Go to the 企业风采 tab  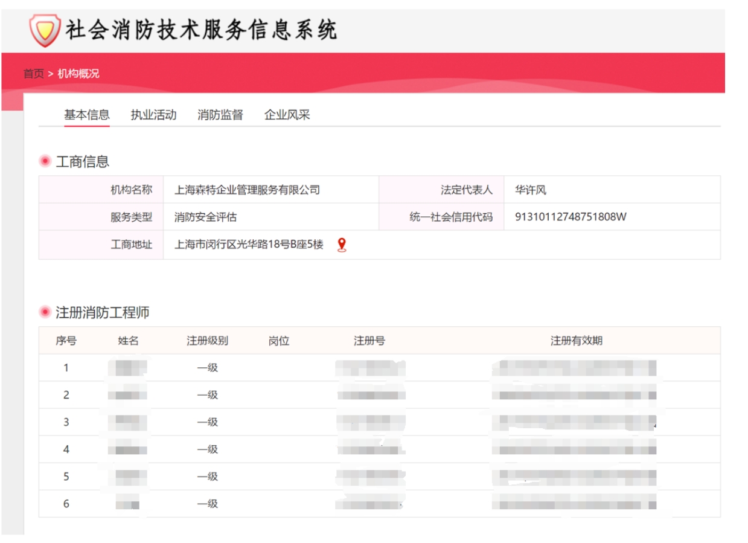tap(287, 115)
